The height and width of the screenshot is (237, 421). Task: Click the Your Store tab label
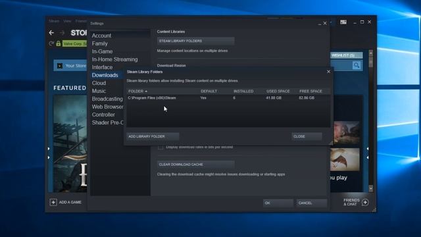click(76, 66)
